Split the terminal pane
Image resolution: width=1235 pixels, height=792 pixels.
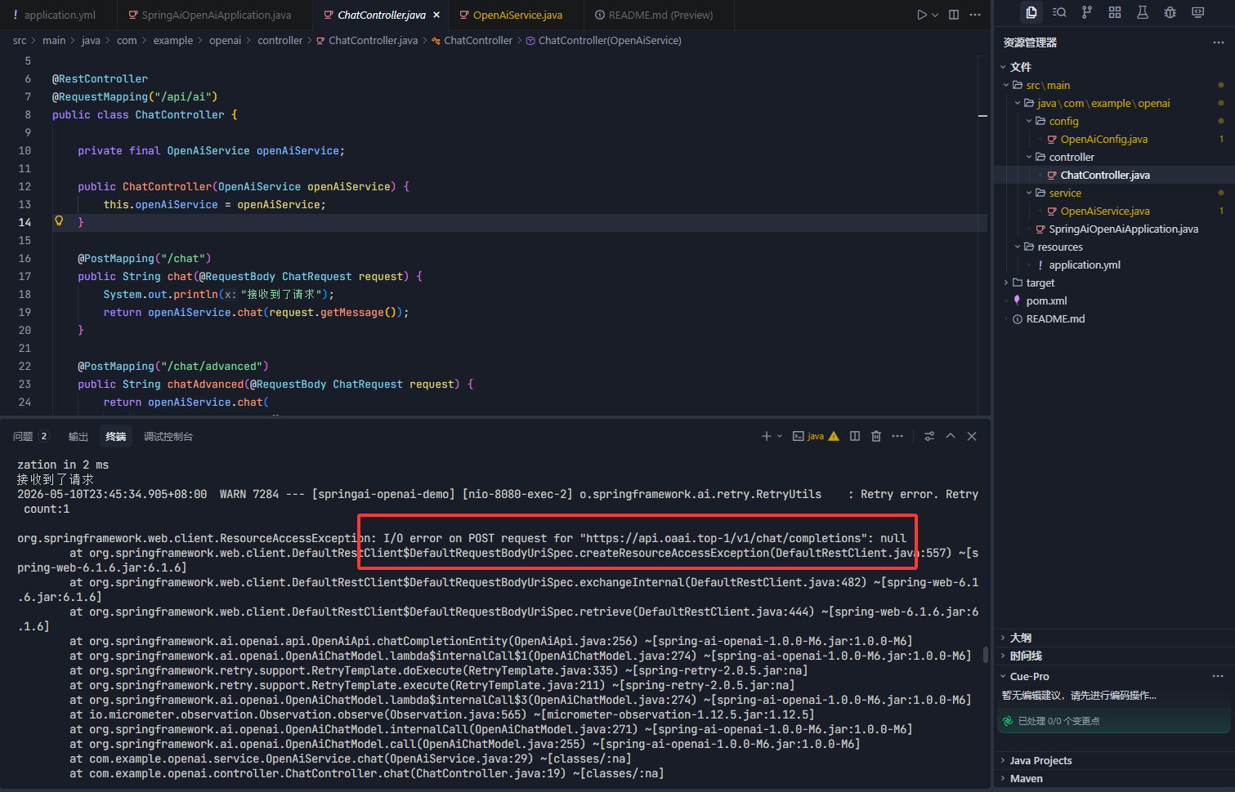(855, 437)
